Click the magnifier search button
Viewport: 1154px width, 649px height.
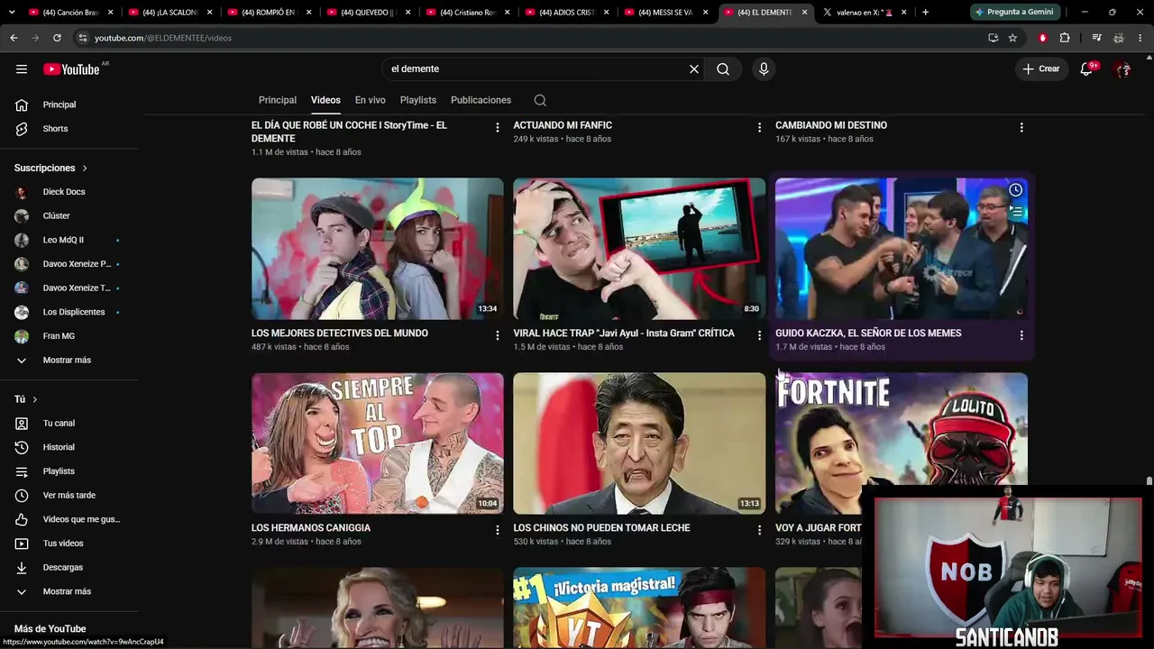723,69
